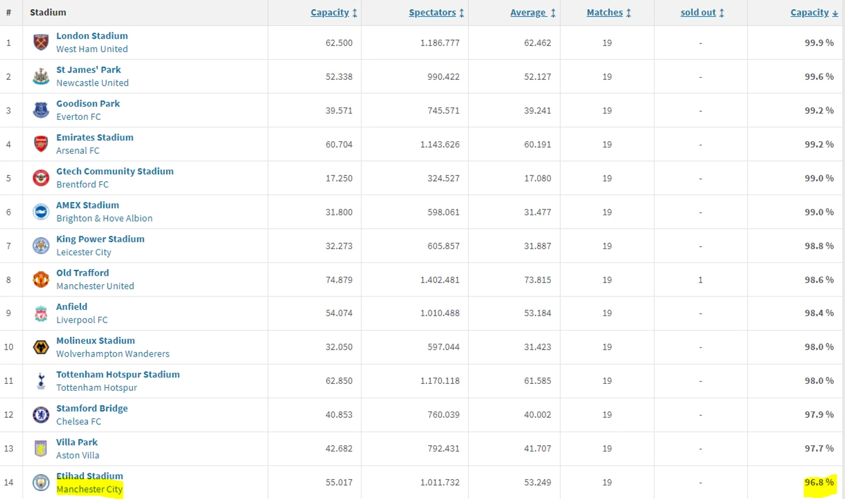845x499 pixels.
Task: Select the Brighton & Hove Albion club name
Action: pyautogui.click(x=104, y=218)
